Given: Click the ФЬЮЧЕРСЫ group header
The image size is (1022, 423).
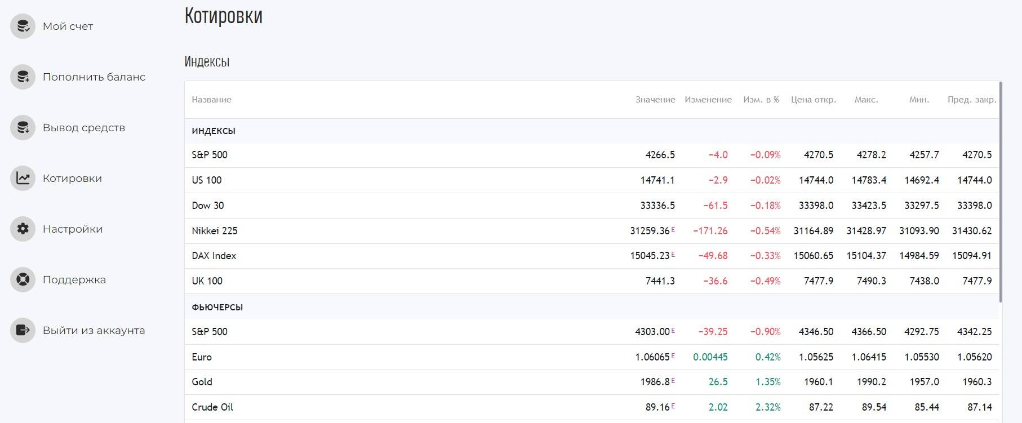Looking at the screenshot, I should [x=217, y=308].
